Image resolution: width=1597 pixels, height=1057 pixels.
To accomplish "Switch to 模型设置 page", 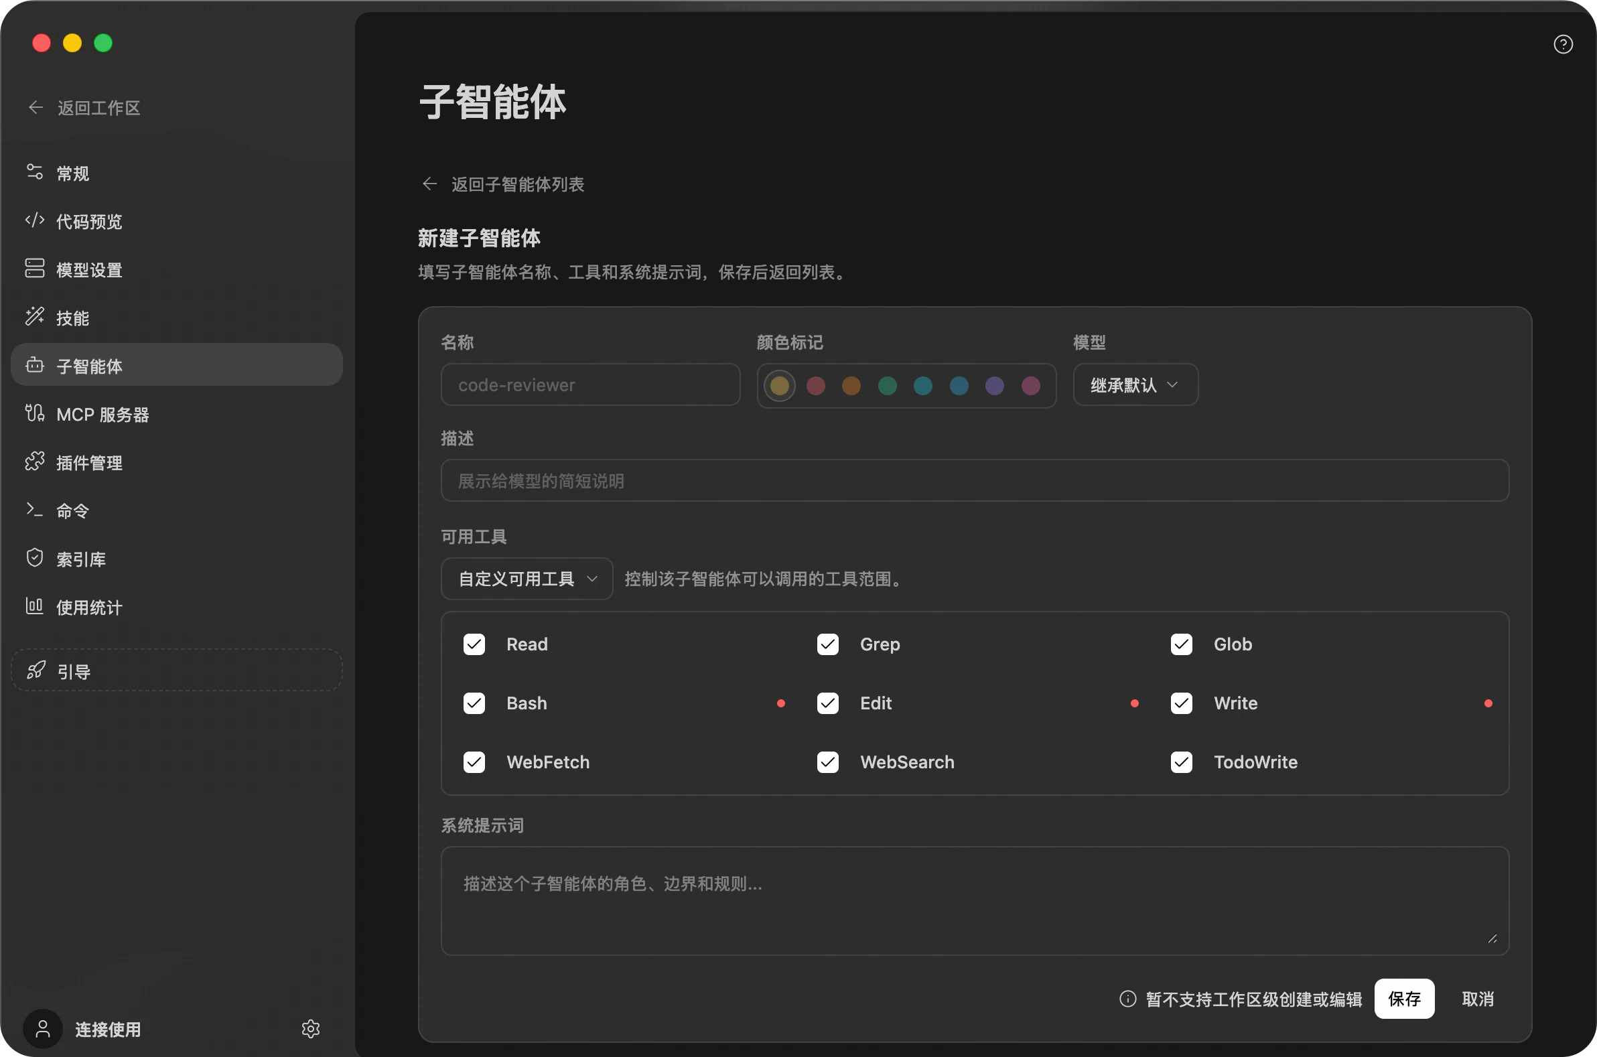I will pos(177,269).
